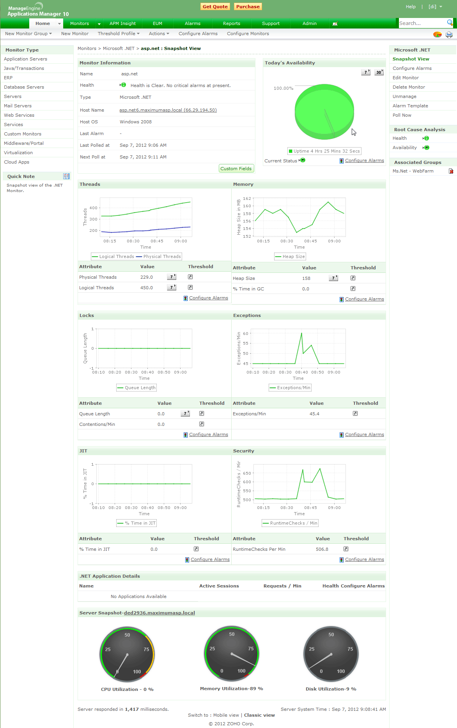The image size is (457, 728).
Task: View Heap Size 7-day history icon
Action: (333, 278)
